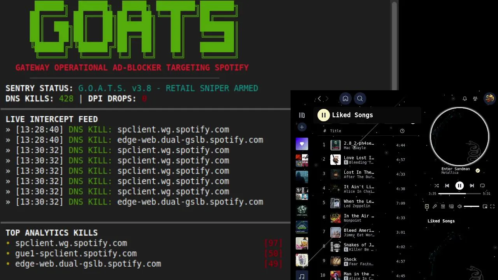Enter fullscreen player
This screenshot has width=498, height=280.
coord(492,206)
